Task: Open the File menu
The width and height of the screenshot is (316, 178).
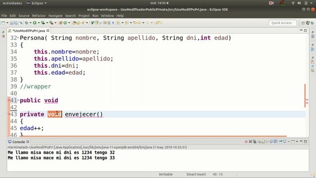Action: click(x=4, y=16)
